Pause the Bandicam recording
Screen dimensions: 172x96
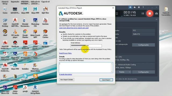143,14
